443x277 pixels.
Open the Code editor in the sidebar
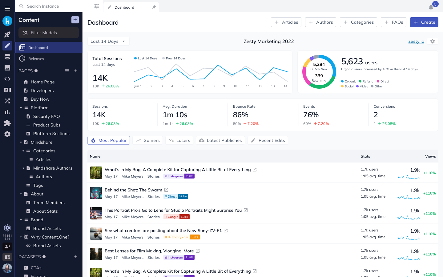(x=7, y=78)
